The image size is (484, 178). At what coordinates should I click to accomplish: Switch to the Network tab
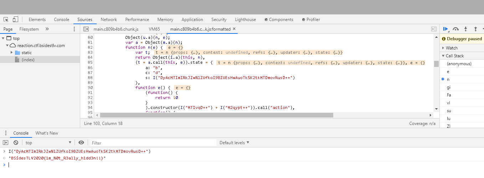[x=109, y=20]
